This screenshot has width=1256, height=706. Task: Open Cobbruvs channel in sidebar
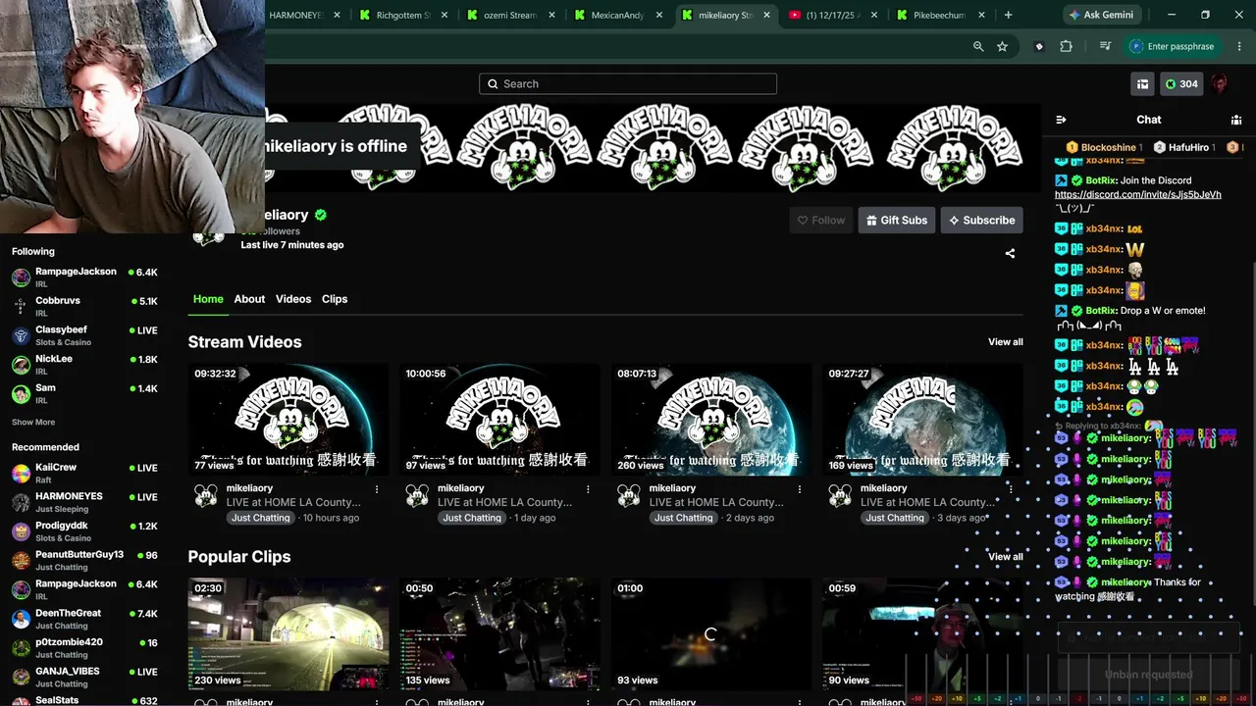[x=83, y=306]
